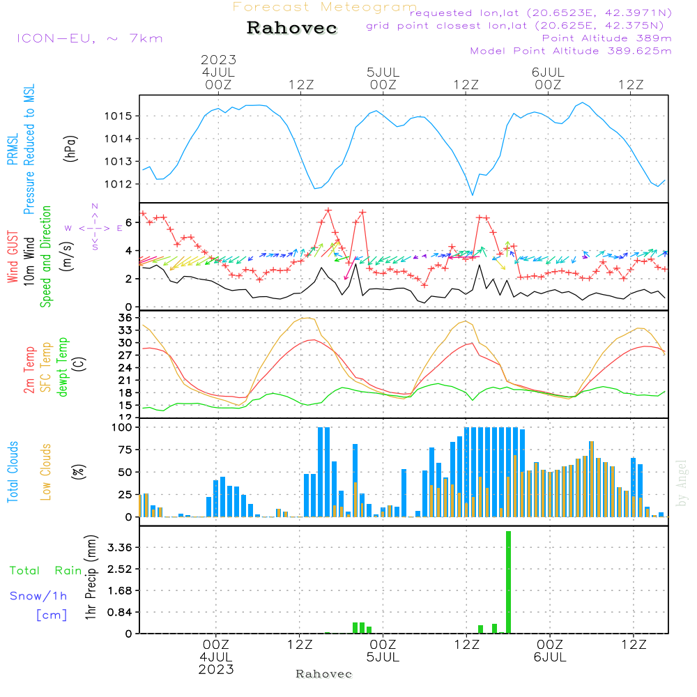697x697 pixels.
Task: Click the 'Rahovec' footer caption
Action: point(323,674)
